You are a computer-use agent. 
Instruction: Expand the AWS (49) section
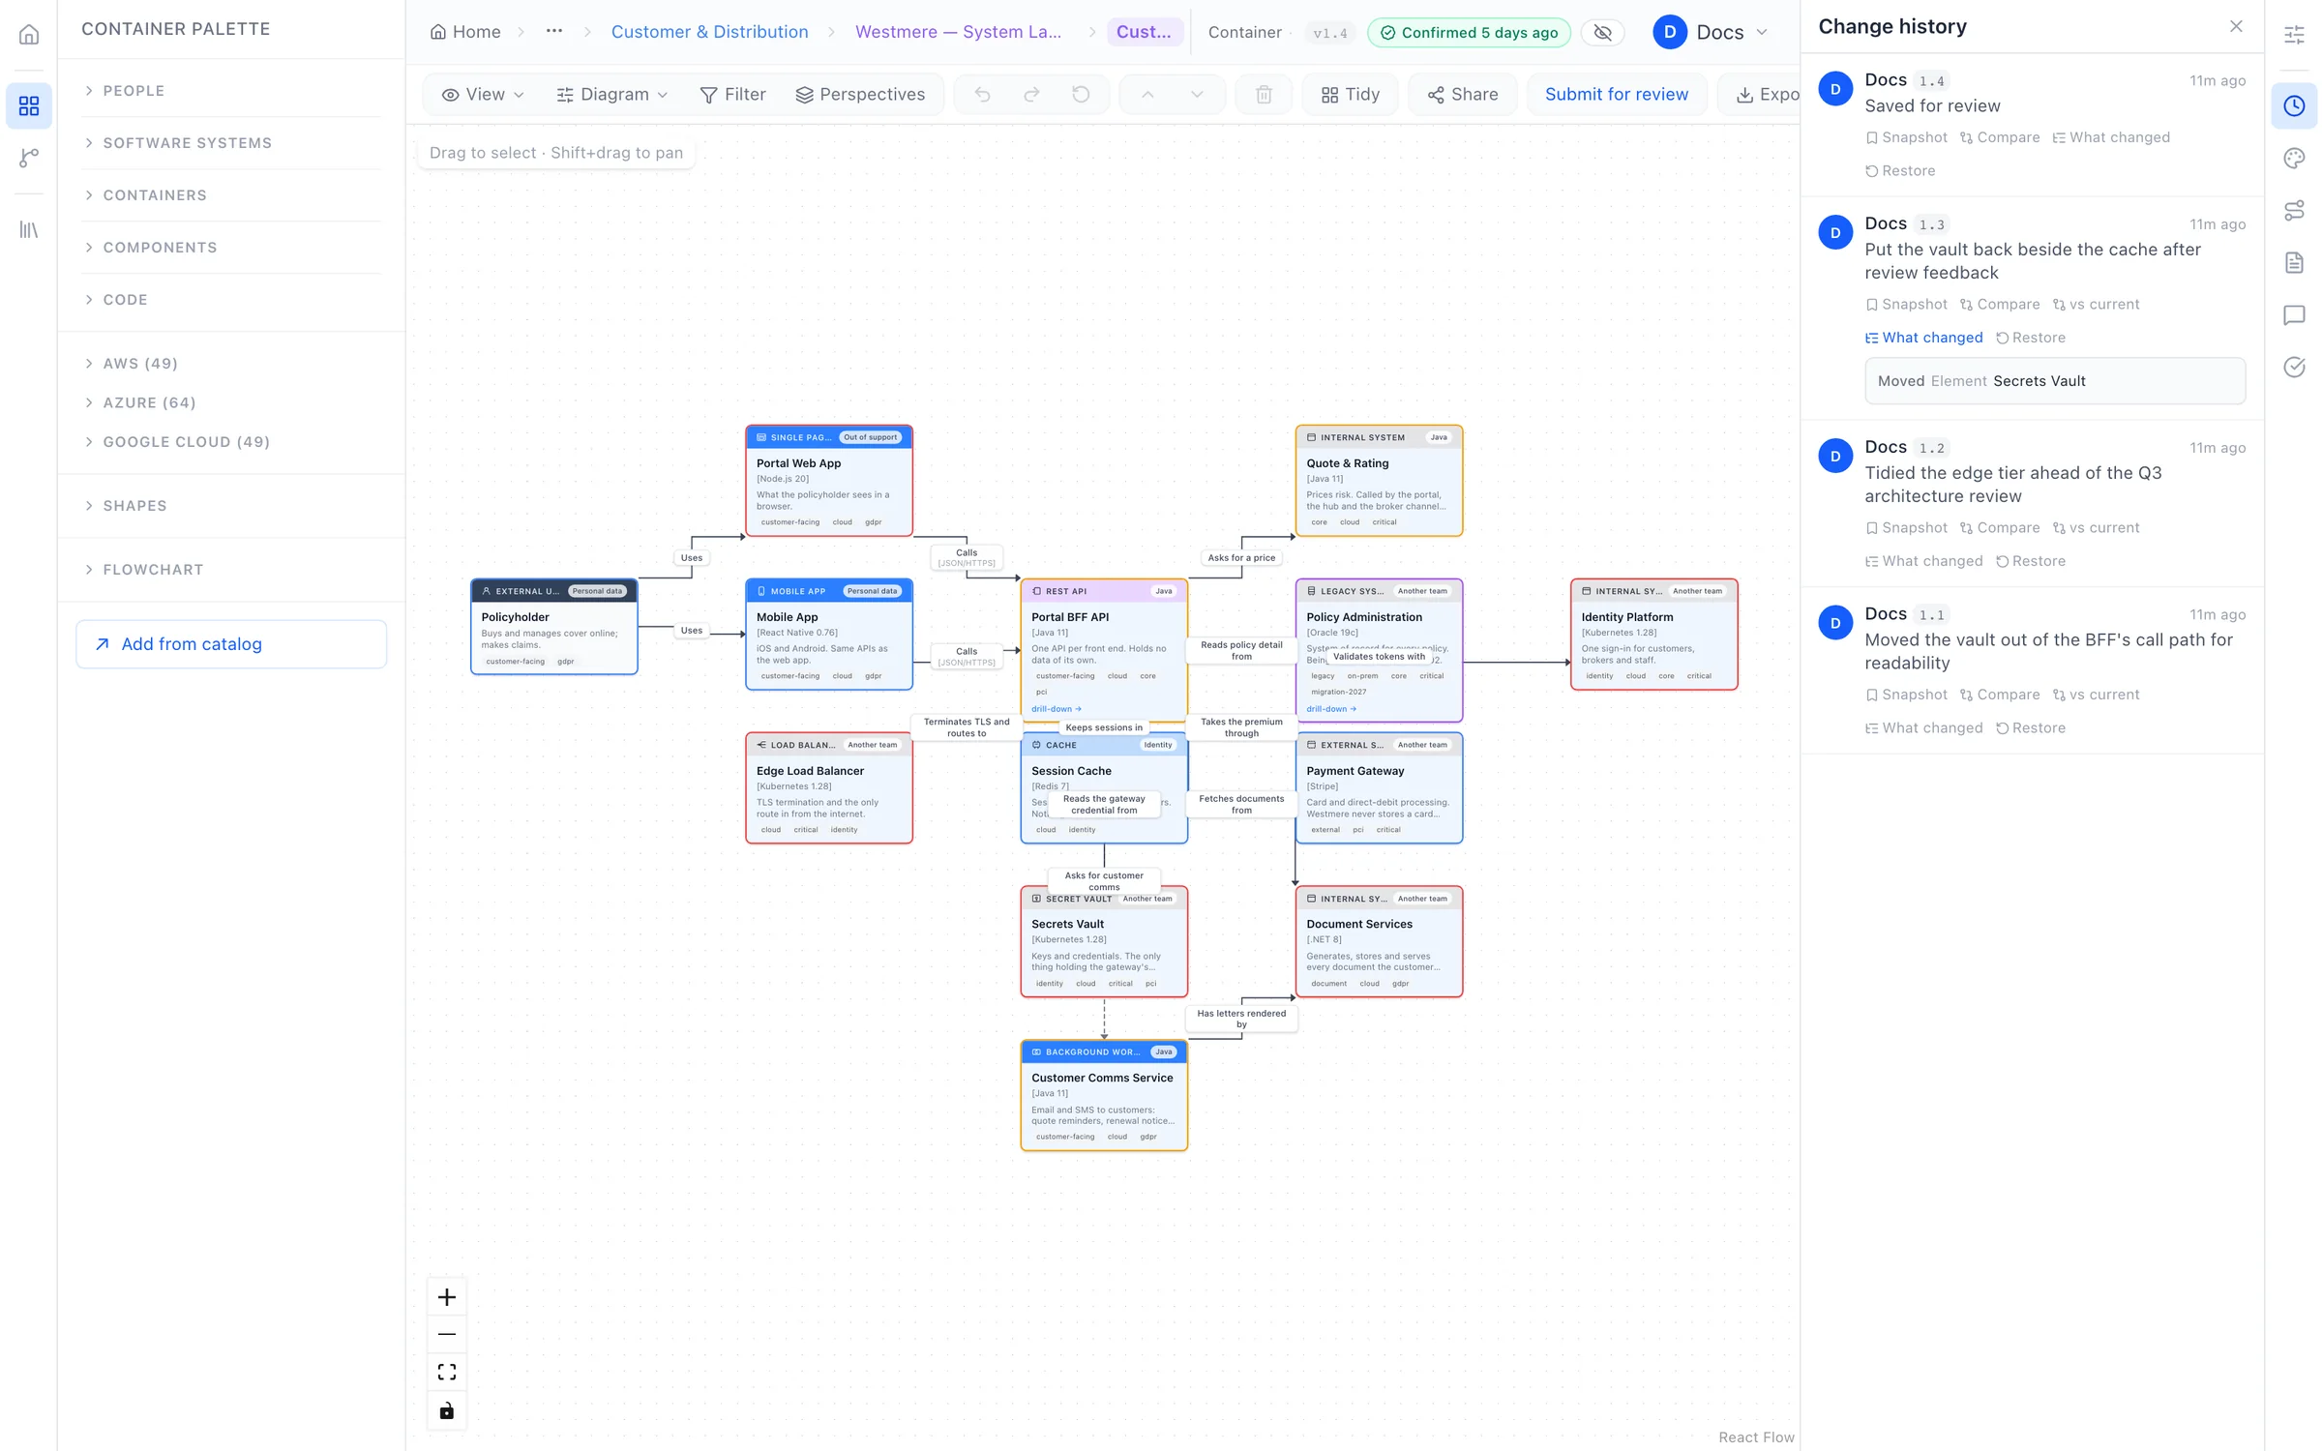[x=231, y=363]
